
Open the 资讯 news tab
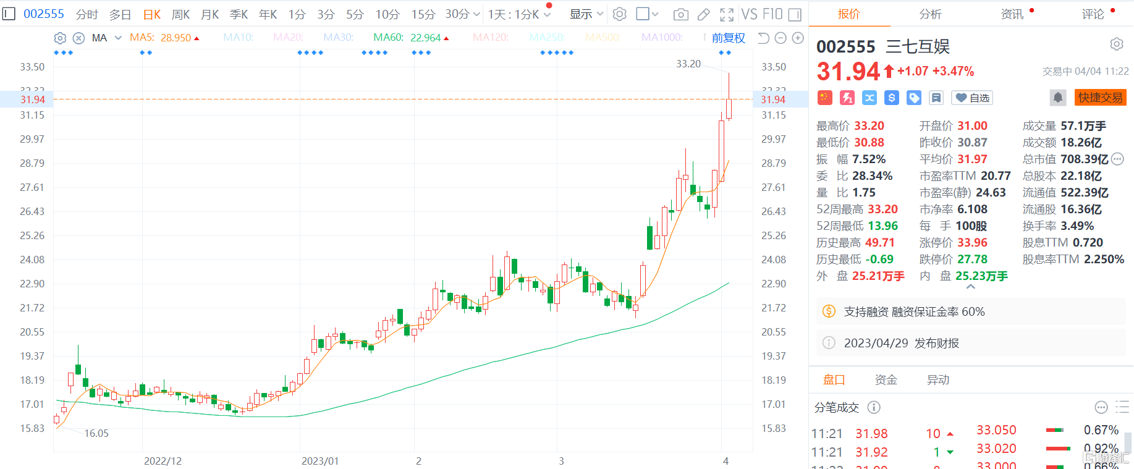tap(1012, 14)
